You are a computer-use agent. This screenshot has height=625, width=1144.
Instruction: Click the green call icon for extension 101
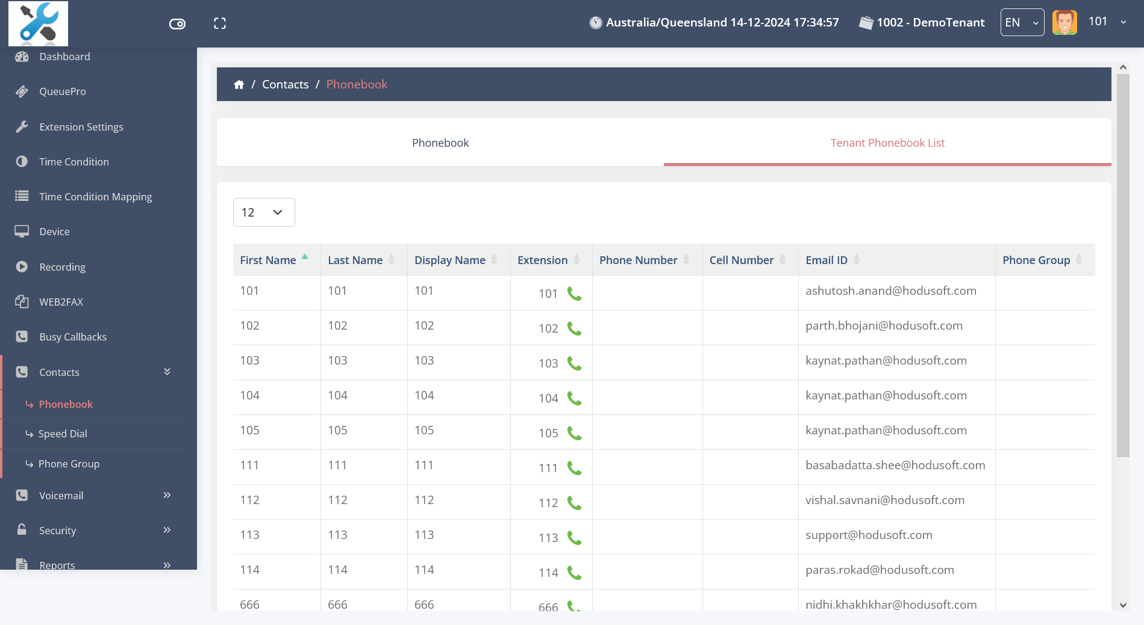pos(574,294)
